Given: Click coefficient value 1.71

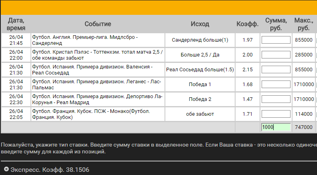Looking at the screenshot, I should [x=248, y=114].
